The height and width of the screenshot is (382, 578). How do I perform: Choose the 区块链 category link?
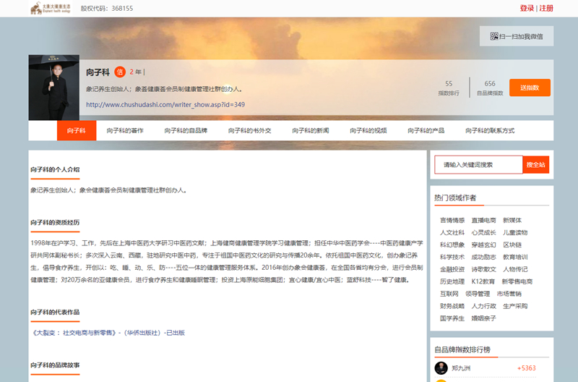pos(512,245)
